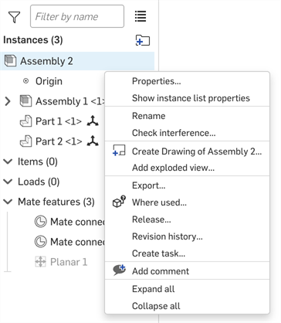Click the second Mate connector icon
Screen dimensions: 281x323
click(41, 242)
